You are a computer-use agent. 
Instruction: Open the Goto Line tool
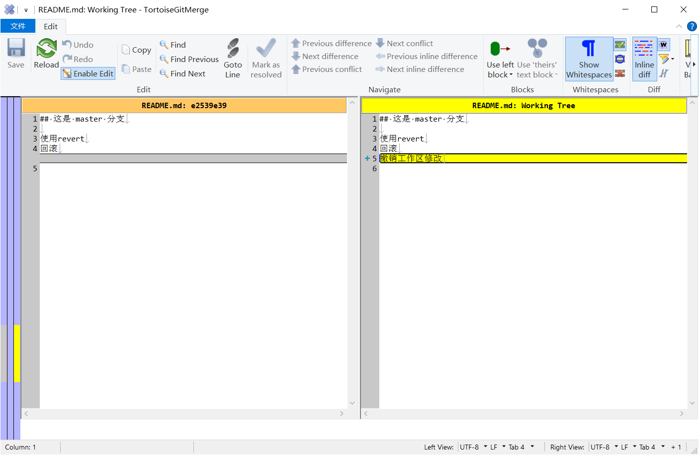(233, 58)
